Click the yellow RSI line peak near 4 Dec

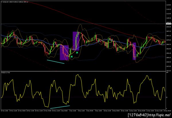[78, 75]
